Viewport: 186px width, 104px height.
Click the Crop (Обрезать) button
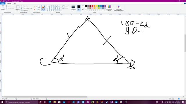[24, 6]
